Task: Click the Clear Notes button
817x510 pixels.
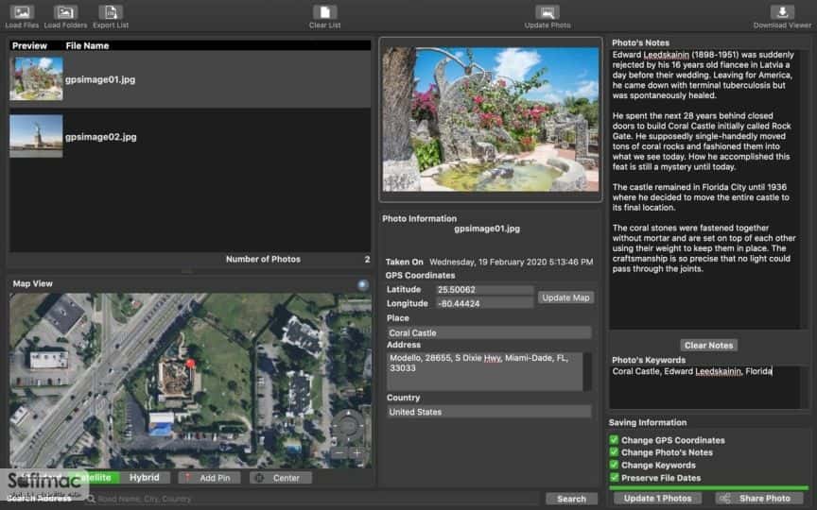Action: point(708,345)
